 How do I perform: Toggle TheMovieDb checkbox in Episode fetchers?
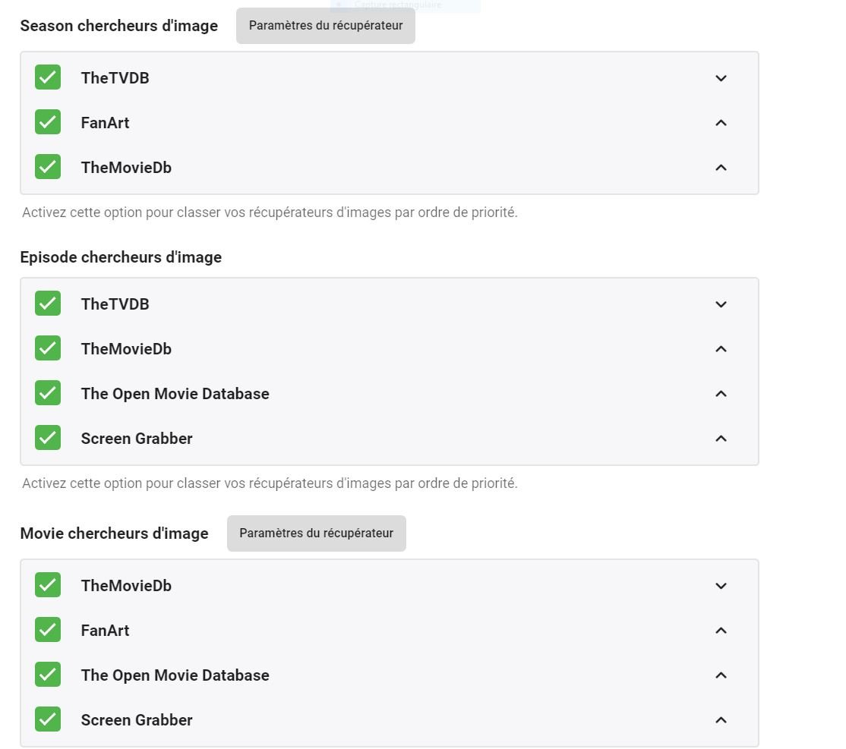tap(48, 348)
